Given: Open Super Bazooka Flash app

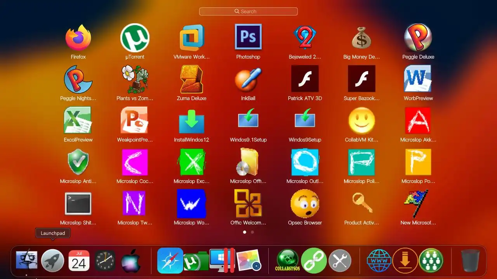Looking at the screenshot, I should tap(361, 78).
